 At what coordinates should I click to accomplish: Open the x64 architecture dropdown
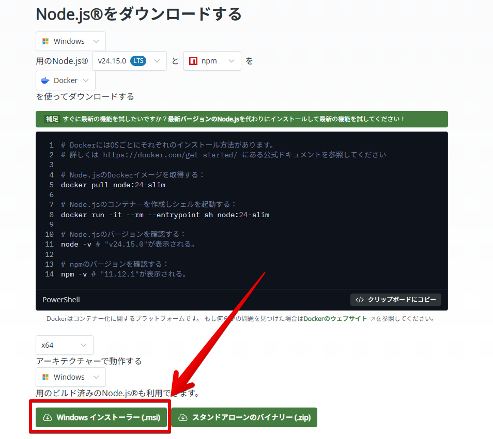point(65,345)
